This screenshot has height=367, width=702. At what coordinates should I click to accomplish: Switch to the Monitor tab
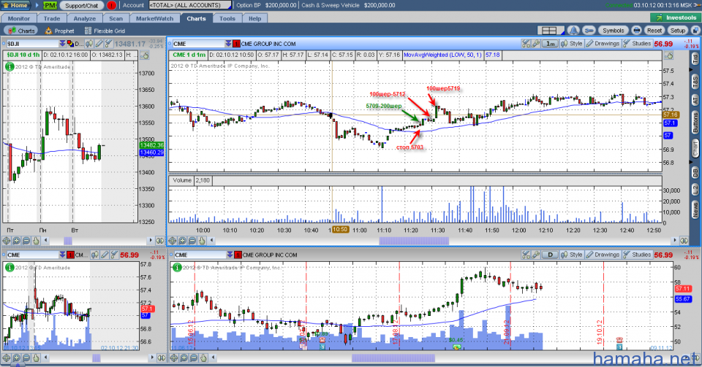(x=18, y=18)
